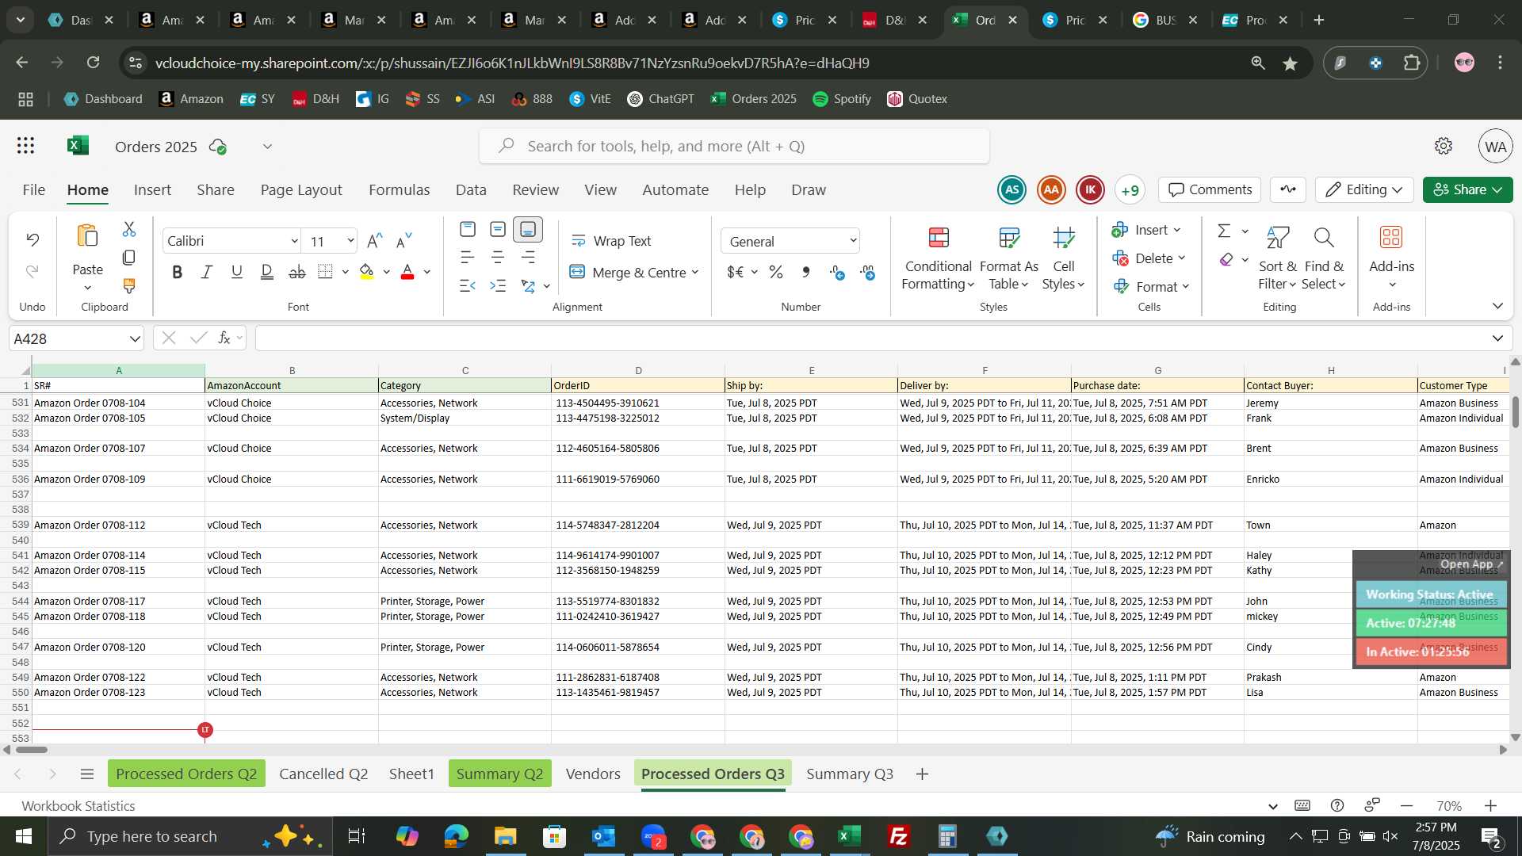Decrease font size with the smaller A
1522x856 pixels.
pyautogui.click(x=404, y=240)
